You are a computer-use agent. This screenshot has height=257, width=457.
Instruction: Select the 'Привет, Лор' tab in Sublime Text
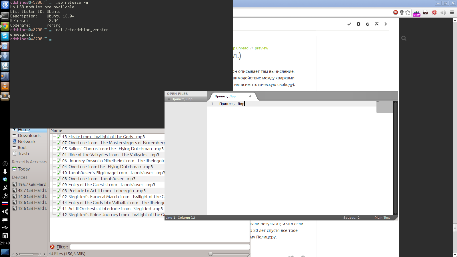coord(233,96)
